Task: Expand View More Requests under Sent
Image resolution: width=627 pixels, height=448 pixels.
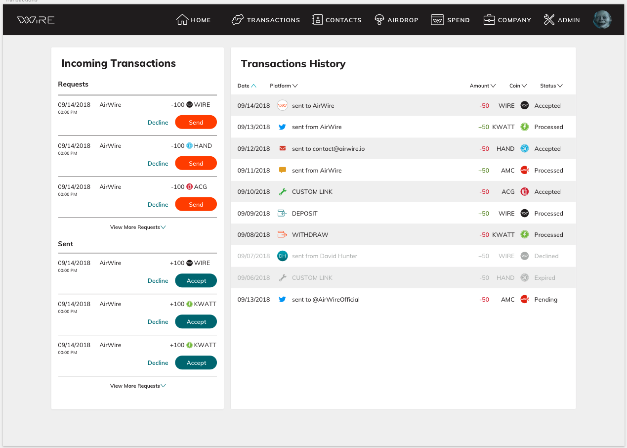Action: click(138, 386)
